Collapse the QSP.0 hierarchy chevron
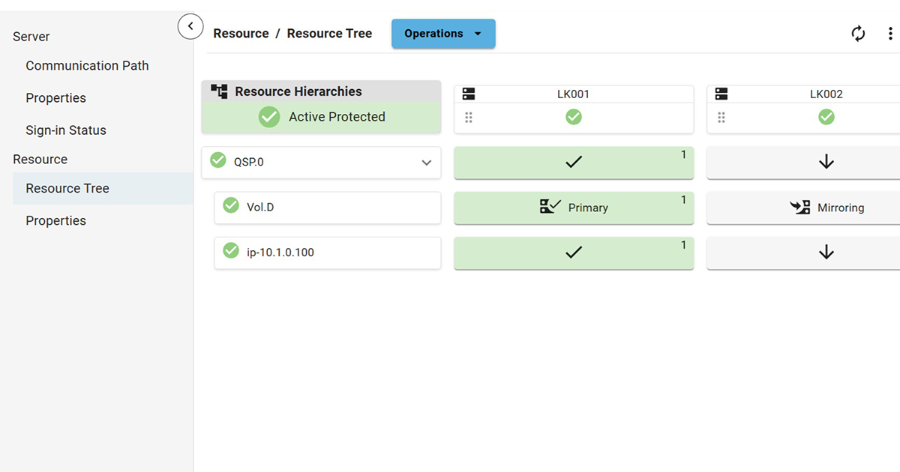 pos(426,163)
